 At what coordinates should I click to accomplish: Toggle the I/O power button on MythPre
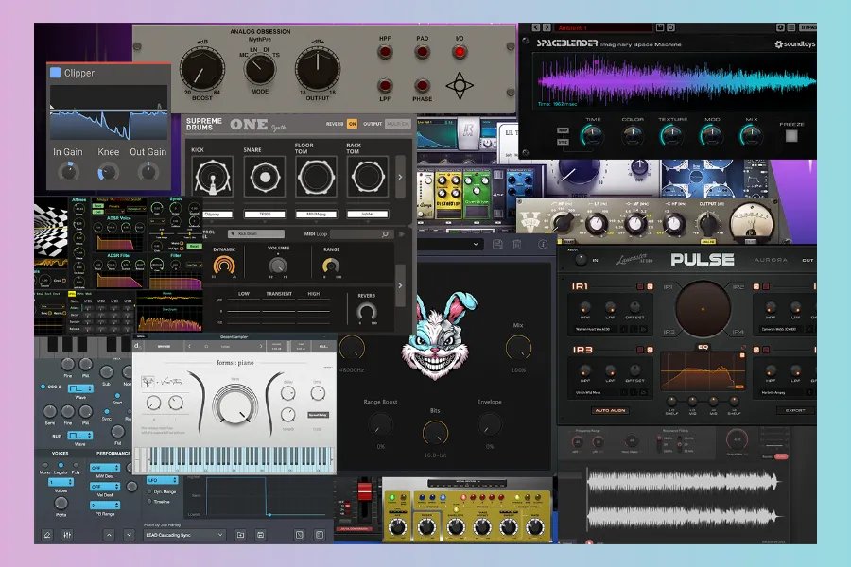point(460,52)
